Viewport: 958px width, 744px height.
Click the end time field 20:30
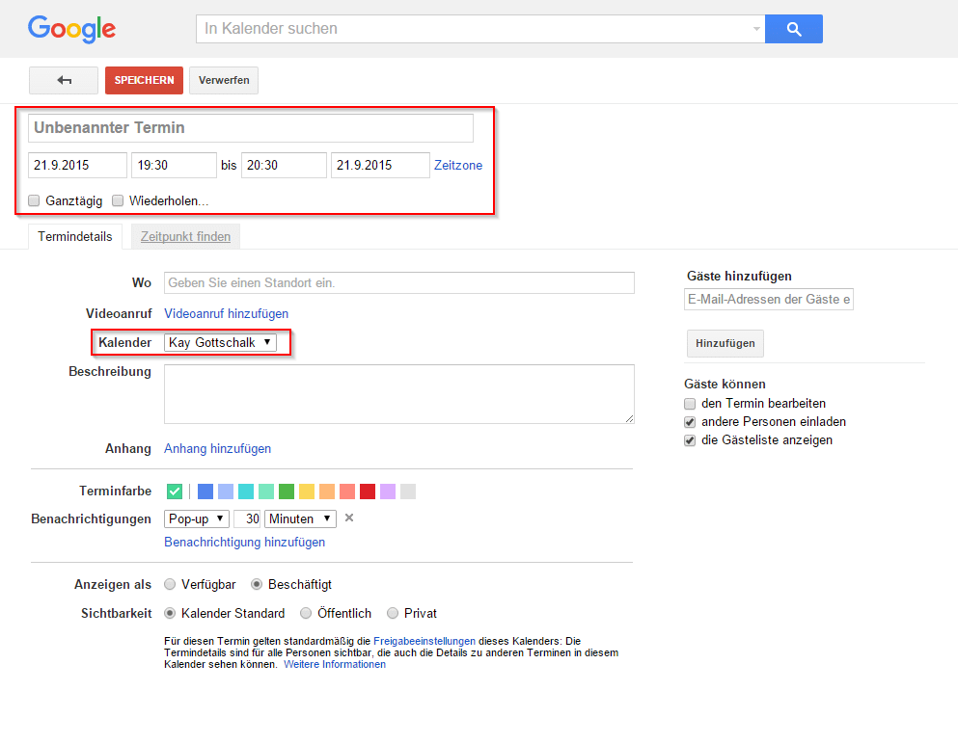click(x=284, y=166)
